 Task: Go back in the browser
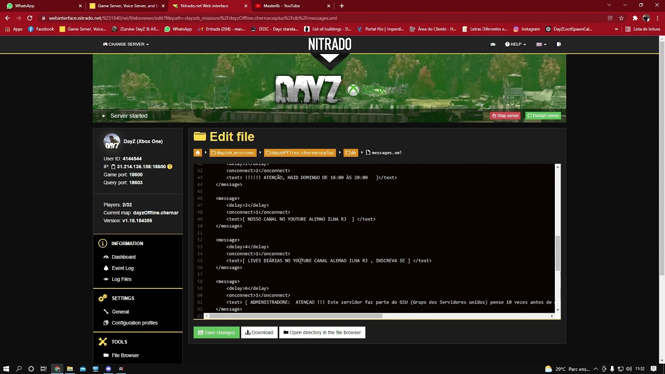(x=7, y=18)
